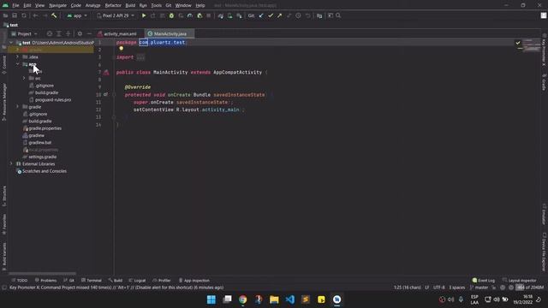
Task: Click the Git commit checkmark icon
Action: pyautogui.click(x=271, y=15)
